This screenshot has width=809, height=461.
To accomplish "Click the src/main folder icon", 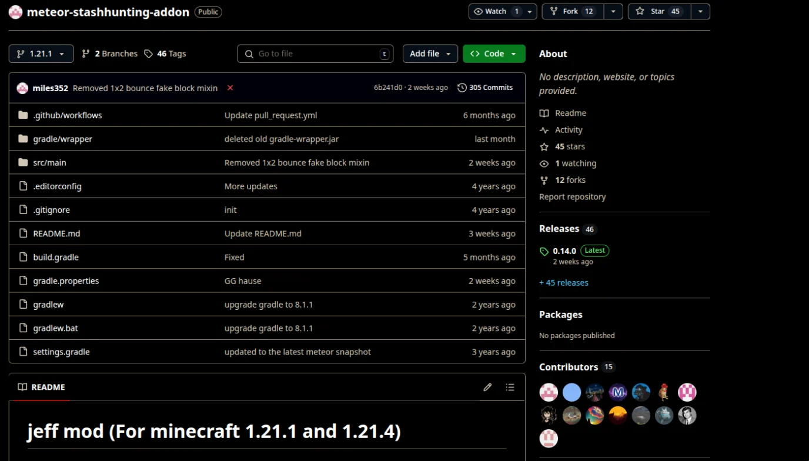I will click(x=23, y=162).
